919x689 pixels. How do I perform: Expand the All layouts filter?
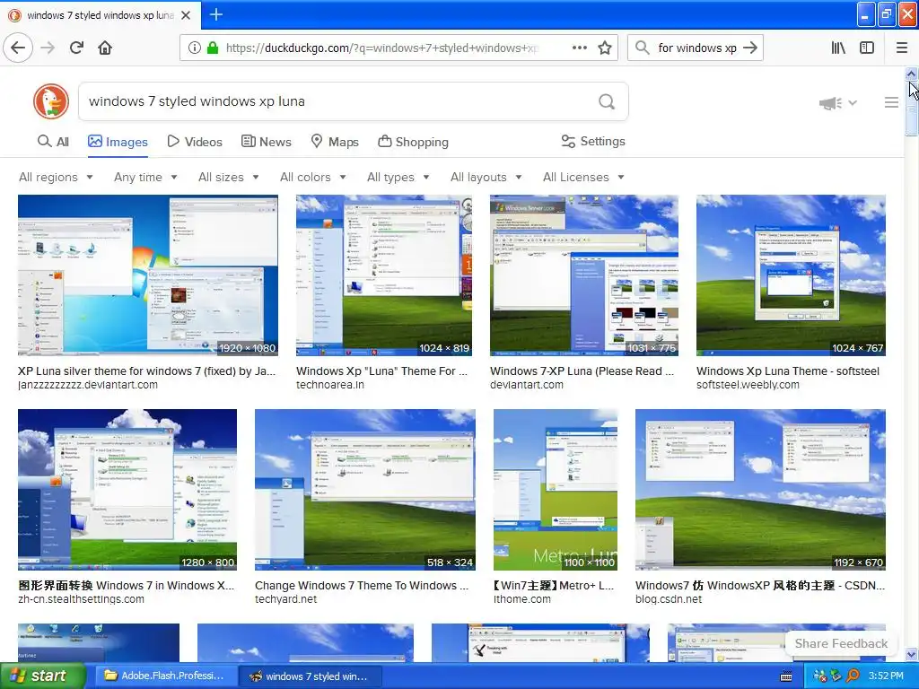click(486, 177)
